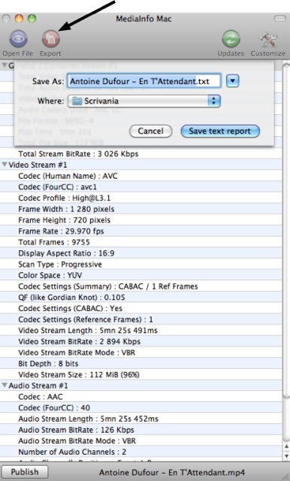290x481 pixels.
Task: Select the Audio Stream Length row
Action: pos(140,419)
